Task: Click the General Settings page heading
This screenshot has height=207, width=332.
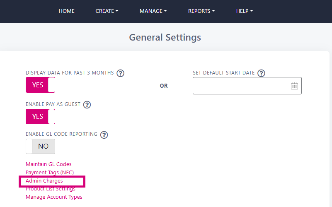Action: pos(165,37)
